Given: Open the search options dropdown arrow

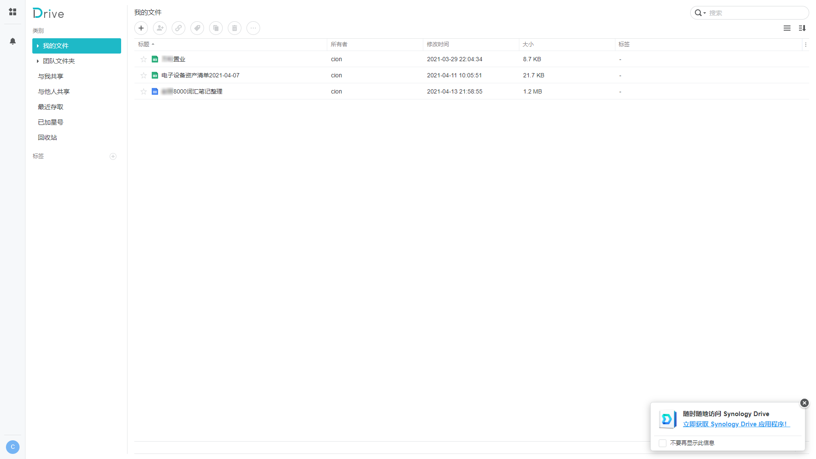Looking at the screenshot, I should (705, 13).
